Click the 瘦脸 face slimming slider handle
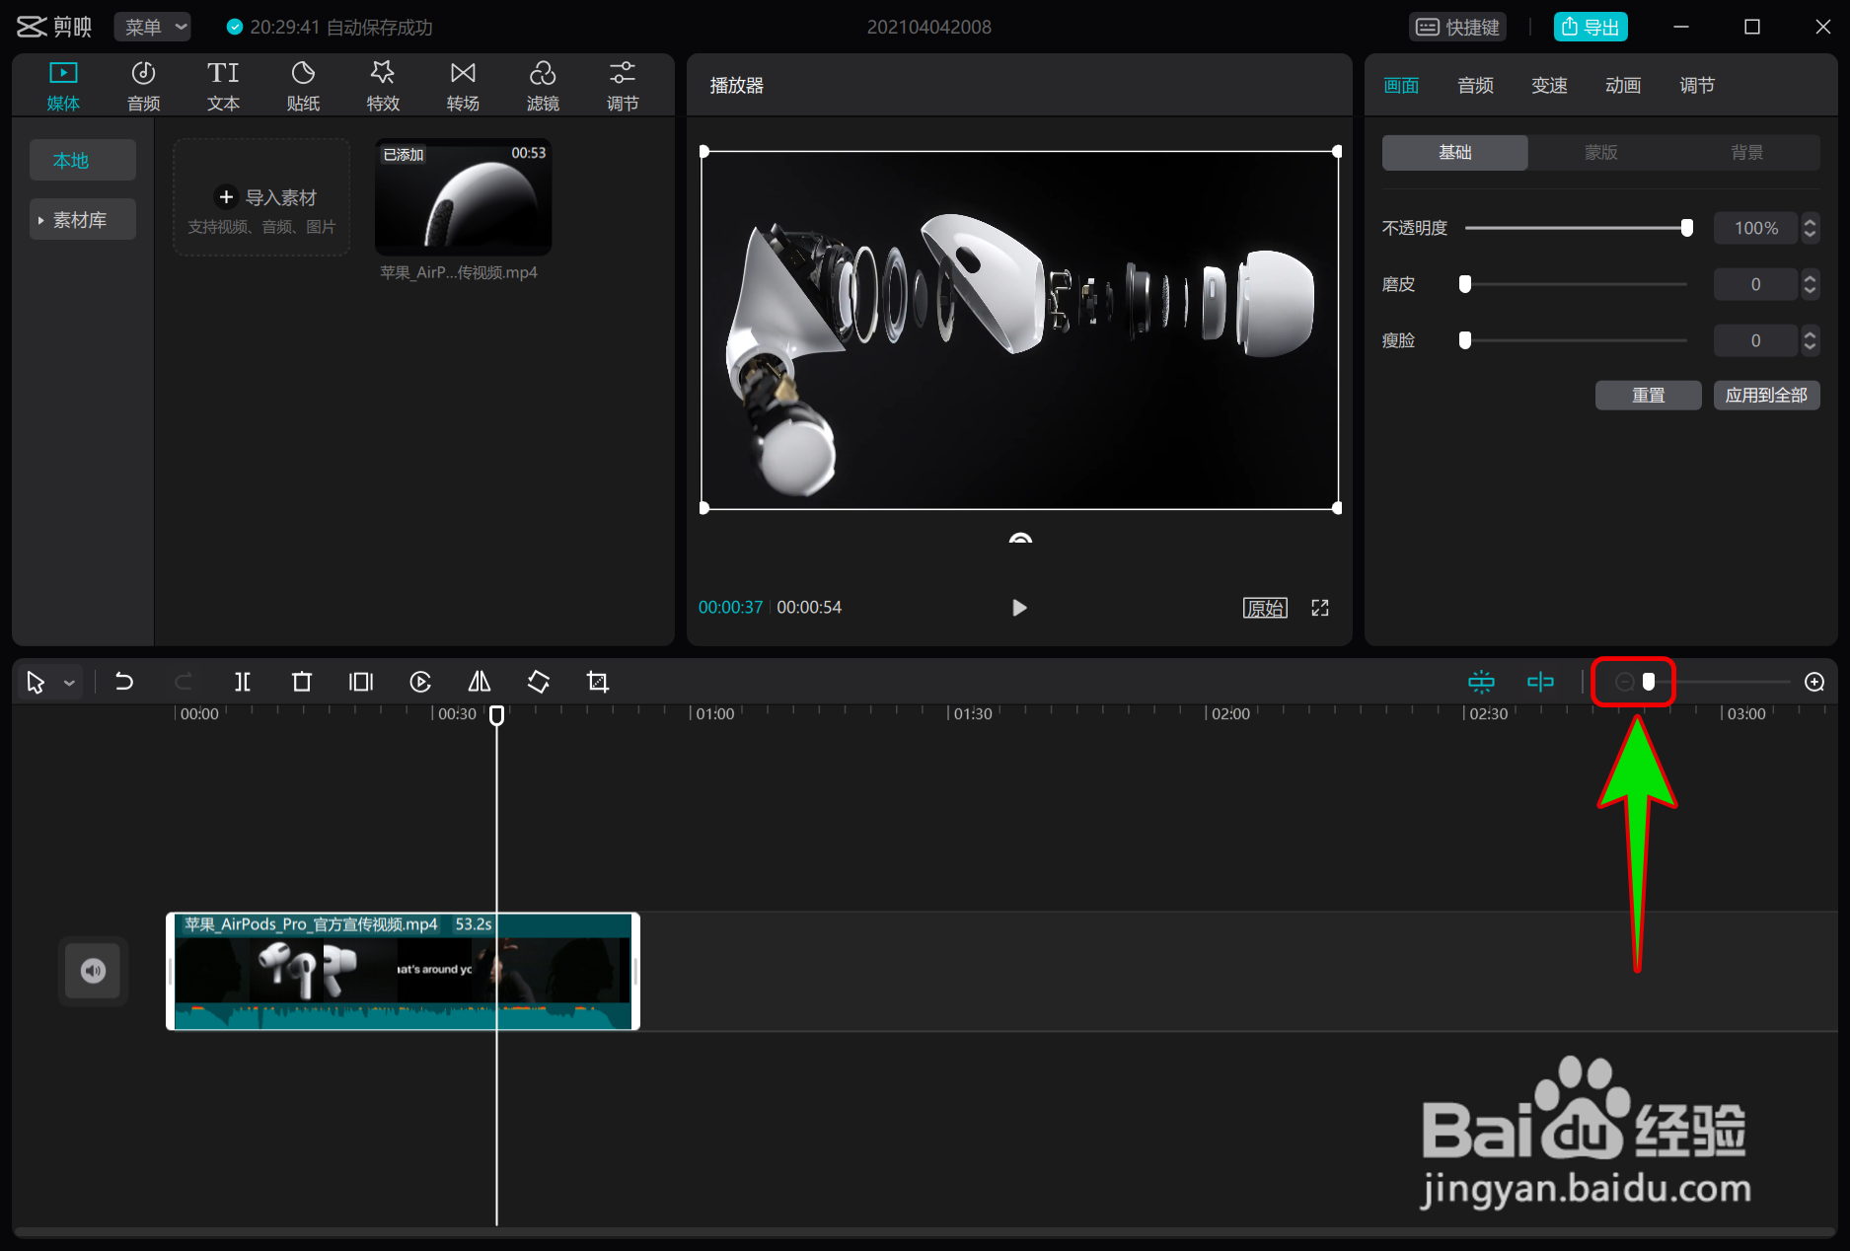The height and width of the screenshot is (1251, 1850). pyautogui.click(x=1465, y=340)
